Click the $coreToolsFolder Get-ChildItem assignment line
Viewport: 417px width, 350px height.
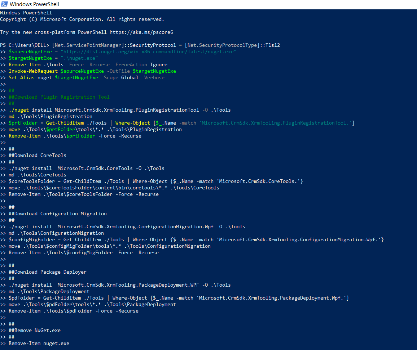tap(156, 181)
